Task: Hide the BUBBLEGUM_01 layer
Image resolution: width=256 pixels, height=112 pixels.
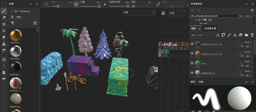Action: tap(192, 73)
